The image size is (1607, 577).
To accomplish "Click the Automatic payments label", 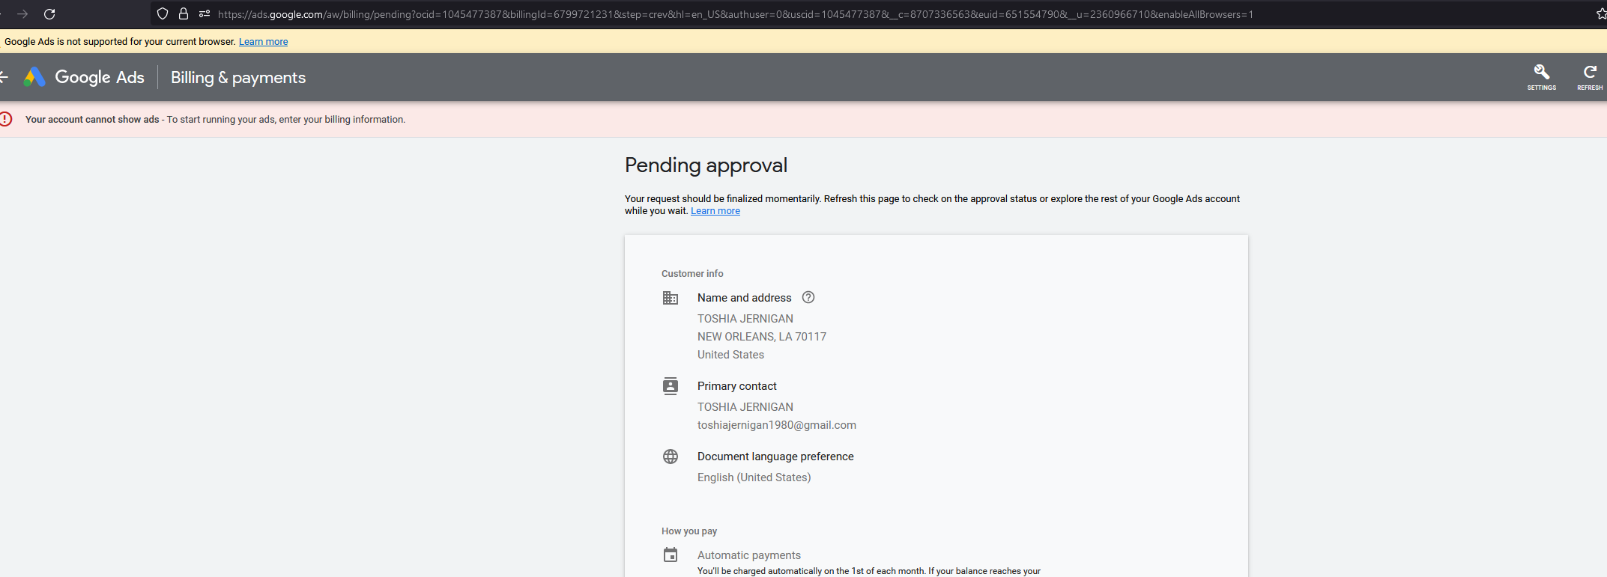I will point(749,555).
